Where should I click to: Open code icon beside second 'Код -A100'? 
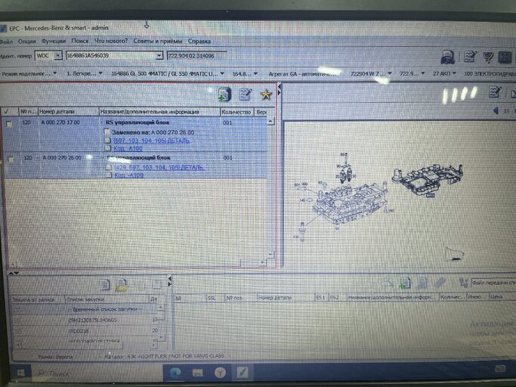(109, 175)
